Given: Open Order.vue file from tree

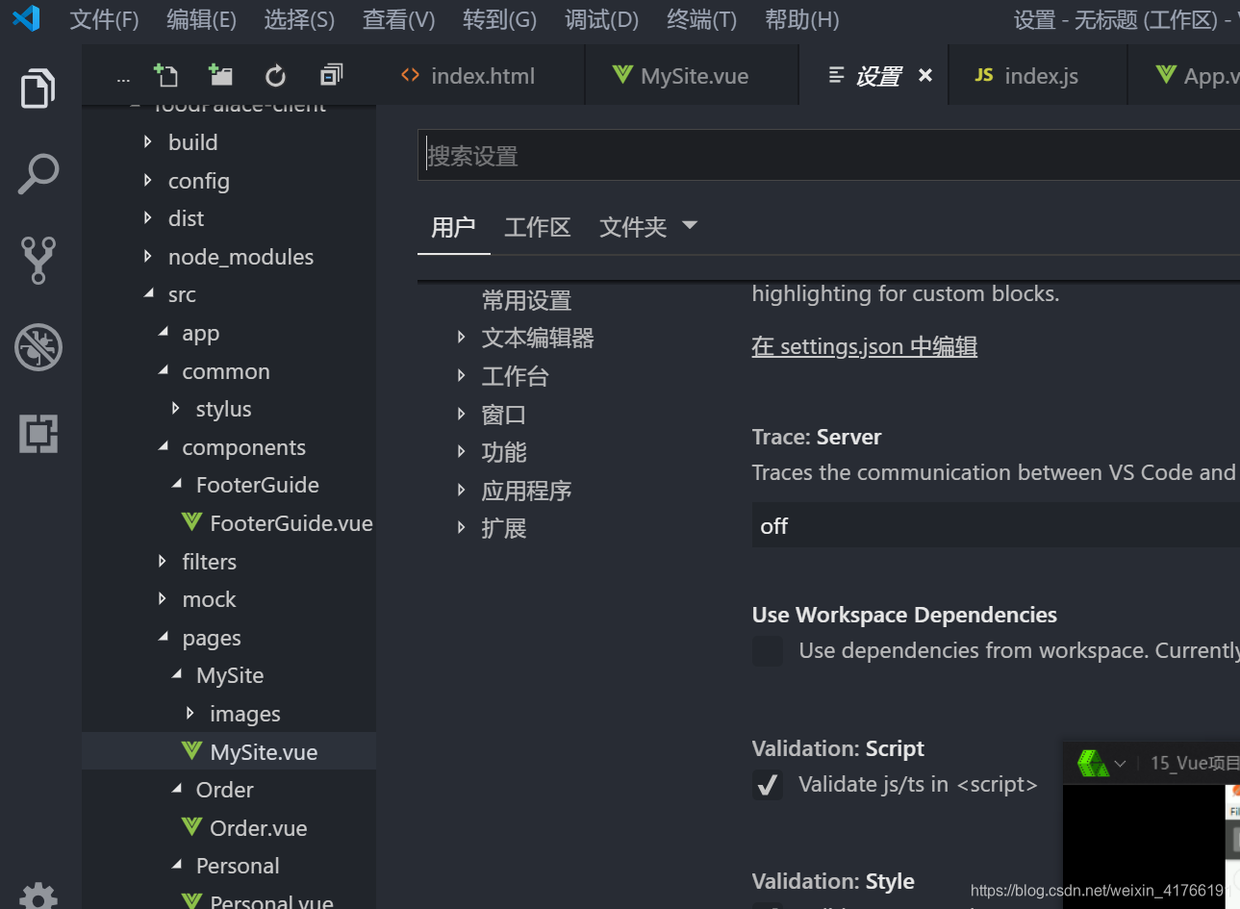Looking at the screenshot, I should pos(259,828).
